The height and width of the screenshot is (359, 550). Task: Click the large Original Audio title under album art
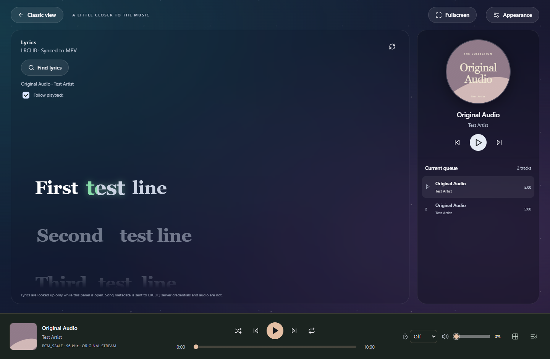(x=478, y=115)
